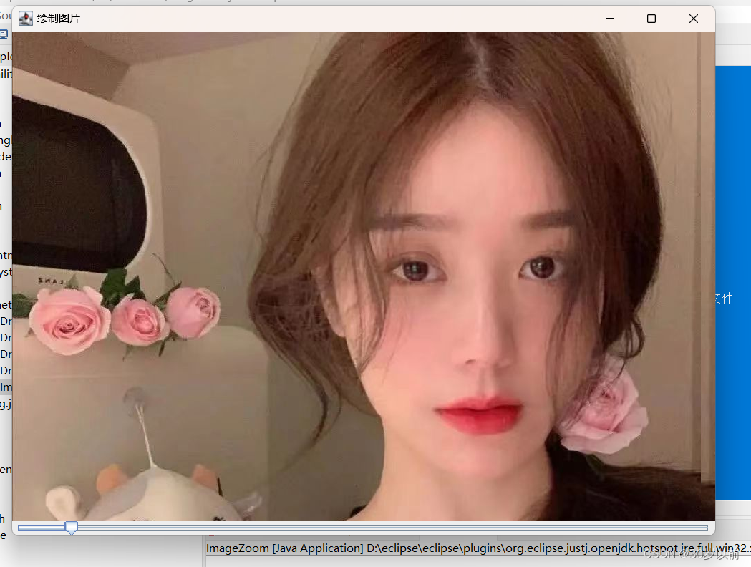Minimize the 绘制图片 window
The height and width of the screenshot is (567, 751).
[609, 19]
